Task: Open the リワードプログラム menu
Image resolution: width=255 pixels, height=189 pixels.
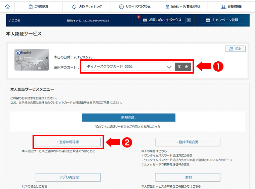Action: tap(135, 6)
